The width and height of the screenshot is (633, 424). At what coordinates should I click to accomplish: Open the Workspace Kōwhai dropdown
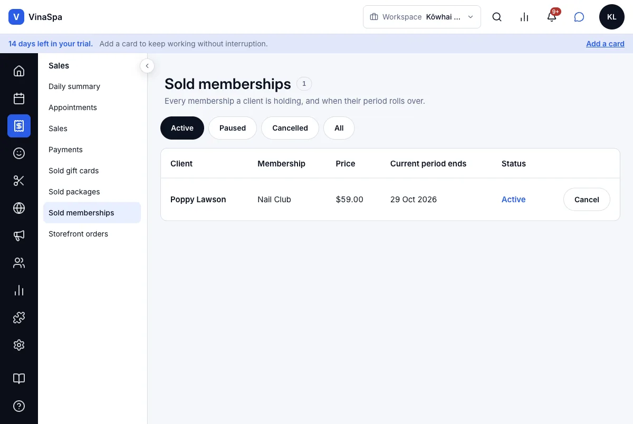(x=422, y=17)
